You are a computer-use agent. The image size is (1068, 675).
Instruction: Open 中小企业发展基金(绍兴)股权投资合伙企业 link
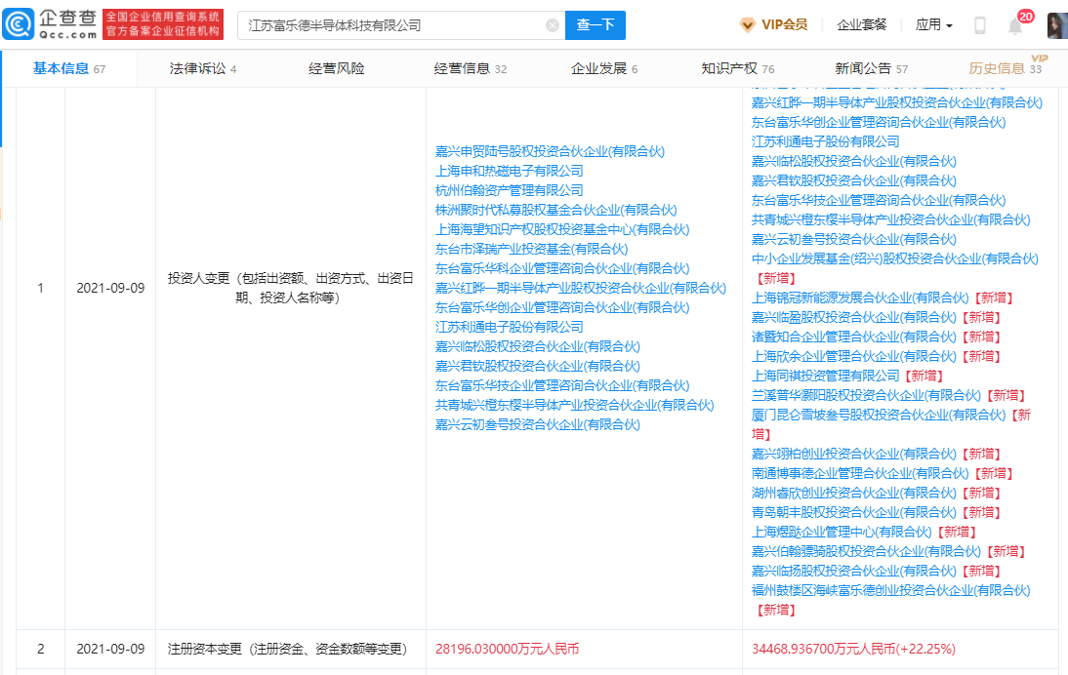[x=894, y=259]
